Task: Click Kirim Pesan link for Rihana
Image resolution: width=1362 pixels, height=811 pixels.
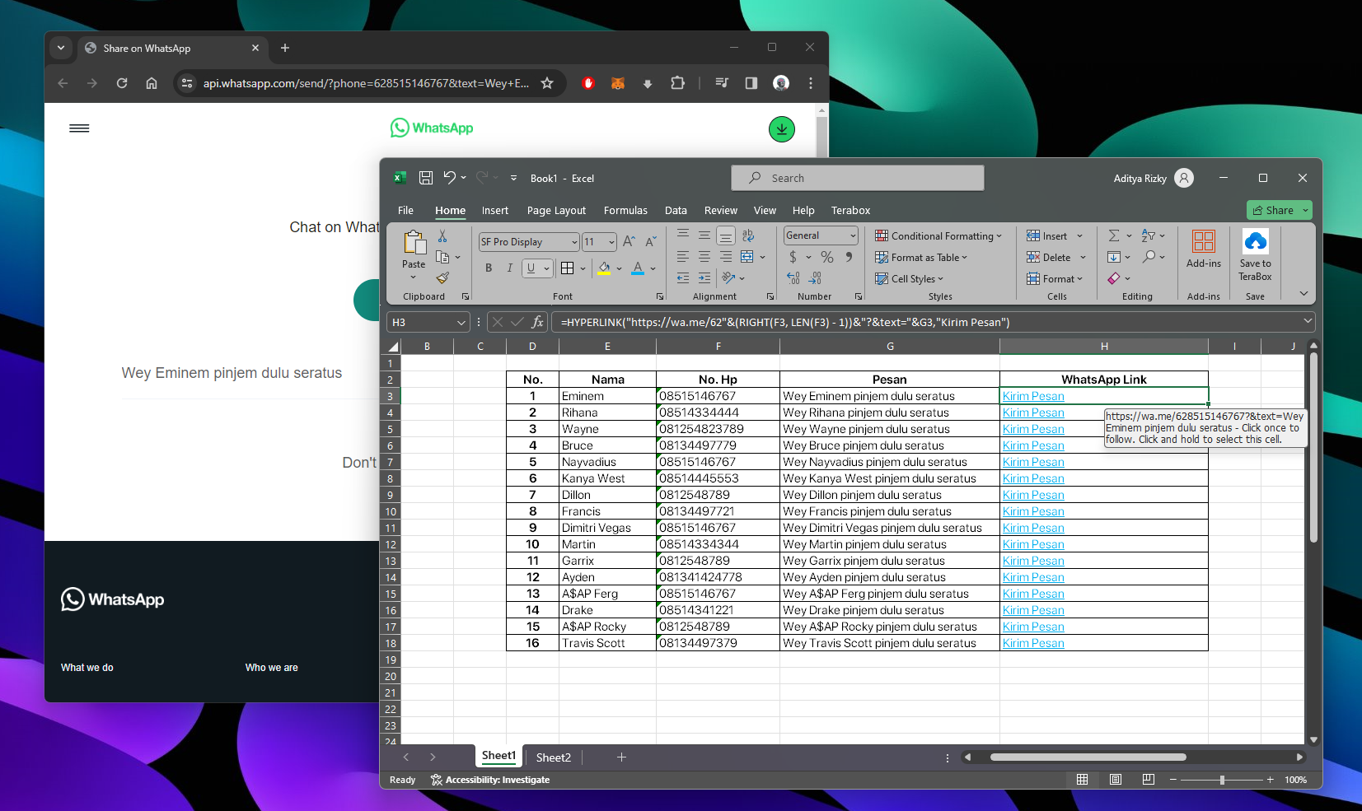Action: (1033, 413)
